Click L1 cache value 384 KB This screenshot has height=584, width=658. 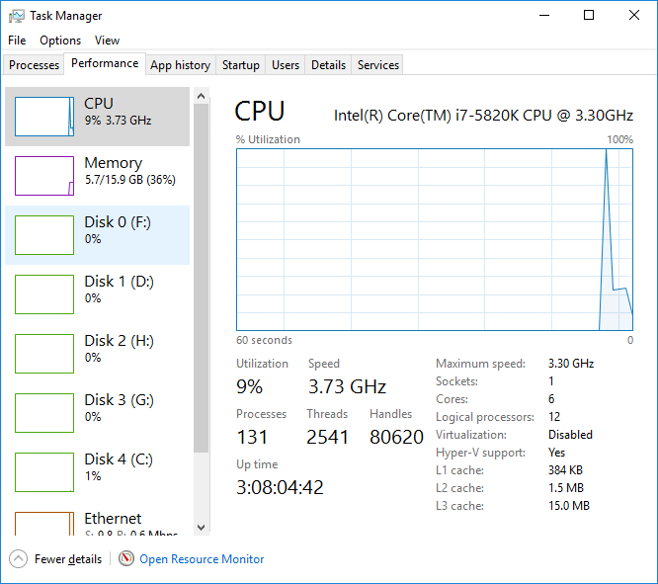(x=565, y=469)
